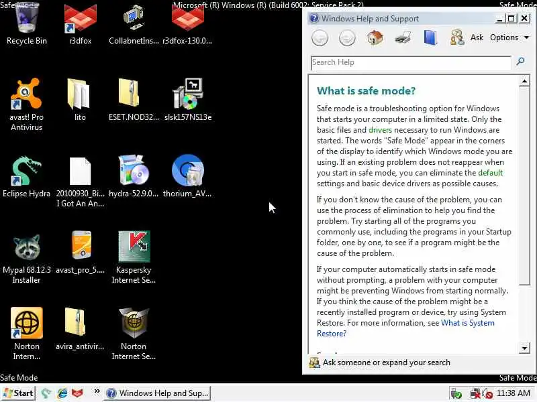The image size is (537, 402).
Task: Click the Help Back arrow button
Action: point(320,38)
